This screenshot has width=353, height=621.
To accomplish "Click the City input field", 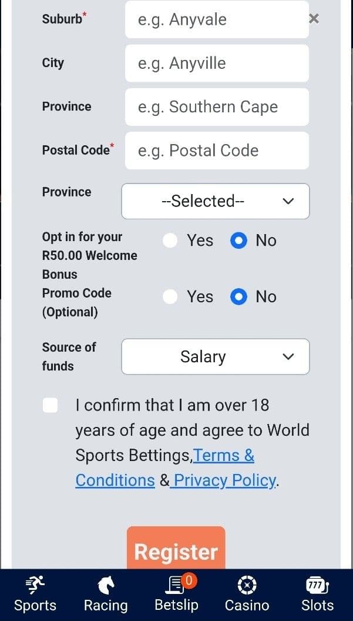I will coord(217,63).
